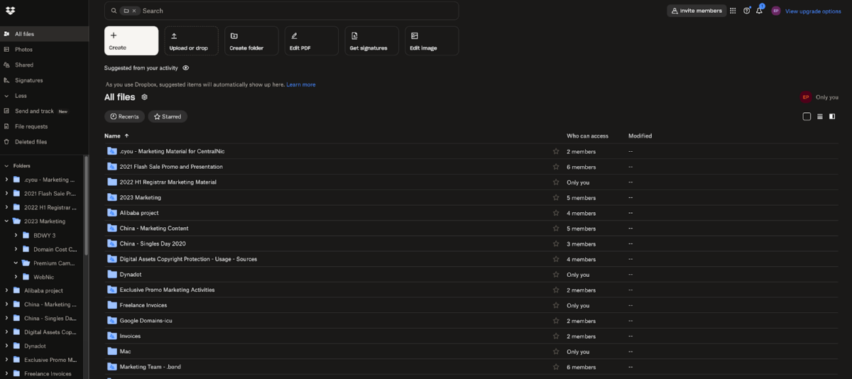The width and height of the screenshot is (852, 379).
Task: Collapse the 2023 Marketing tree folder
Action: (x=6, y=221)
